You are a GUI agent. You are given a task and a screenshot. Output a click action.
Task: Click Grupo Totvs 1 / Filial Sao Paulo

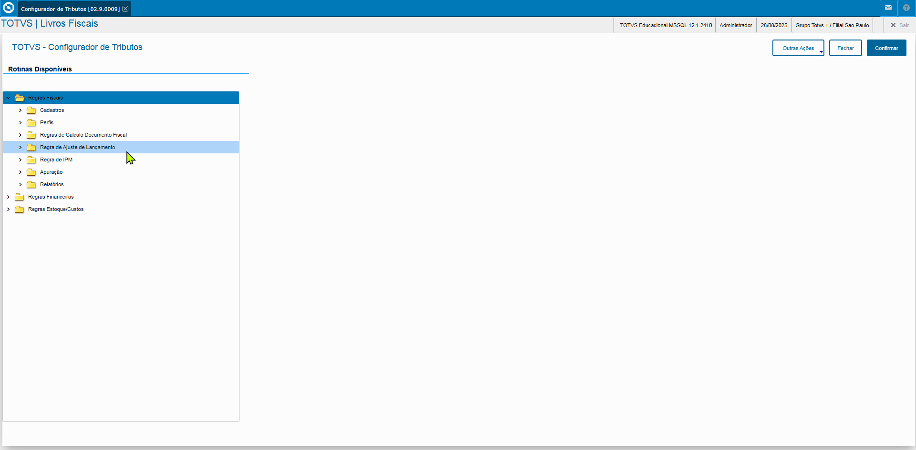(x=832, y=25)
